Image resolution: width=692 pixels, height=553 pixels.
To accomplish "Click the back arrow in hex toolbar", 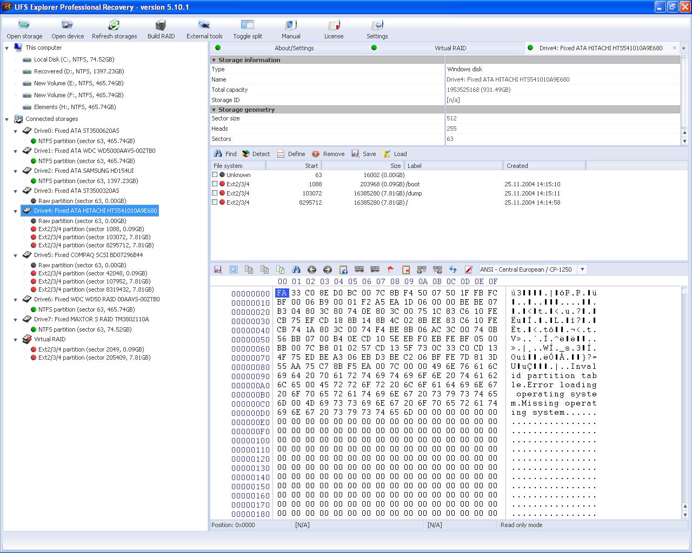I will click(x=312, y=269).
